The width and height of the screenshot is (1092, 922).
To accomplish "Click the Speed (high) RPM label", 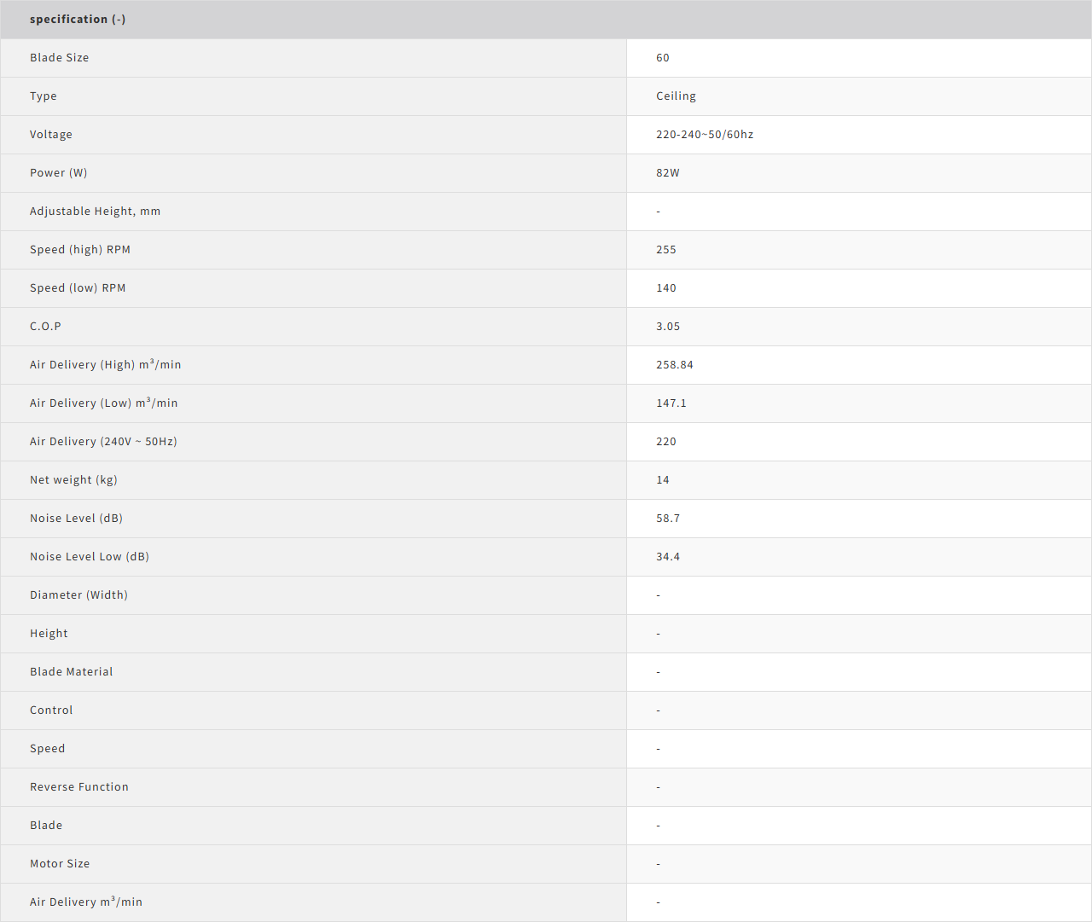I will [80, 250].
